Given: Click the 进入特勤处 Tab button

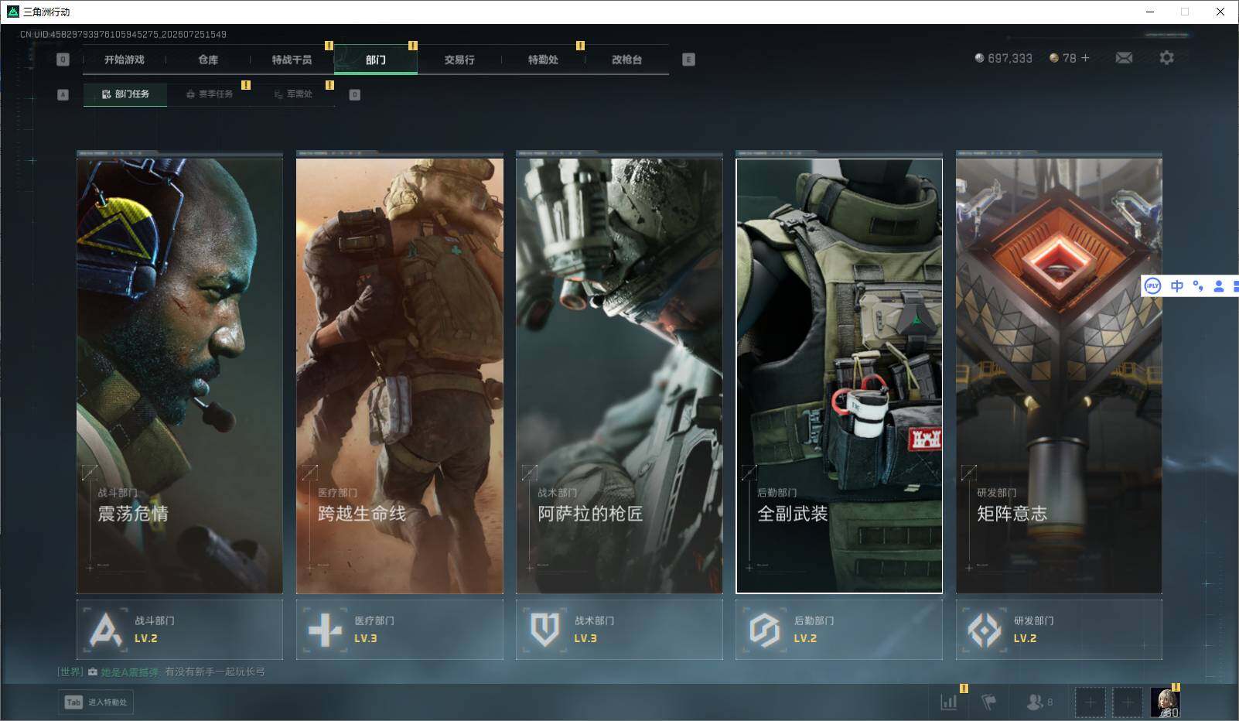Looking at the screenshot, I should pyautogui.click(x=96, y=702).
